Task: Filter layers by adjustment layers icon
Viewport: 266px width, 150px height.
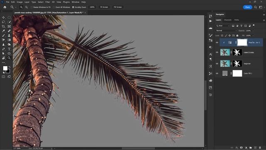Action: click(237, 26)
